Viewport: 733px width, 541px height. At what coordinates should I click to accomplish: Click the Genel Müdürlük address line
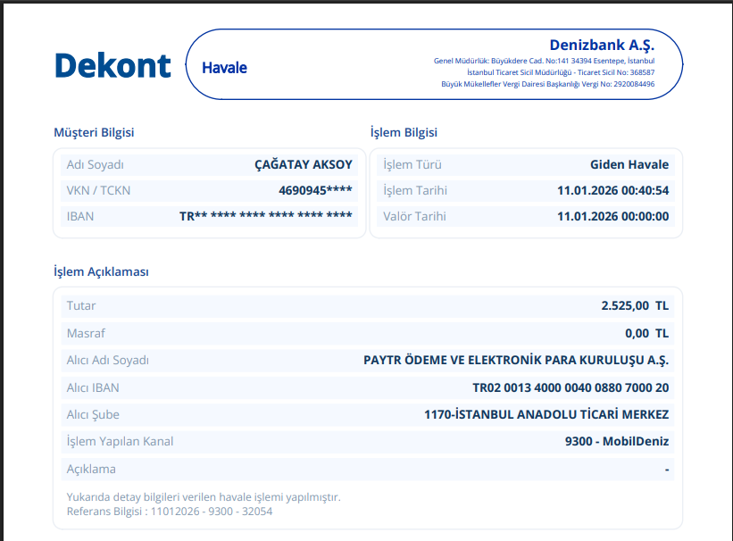(544, 61)
